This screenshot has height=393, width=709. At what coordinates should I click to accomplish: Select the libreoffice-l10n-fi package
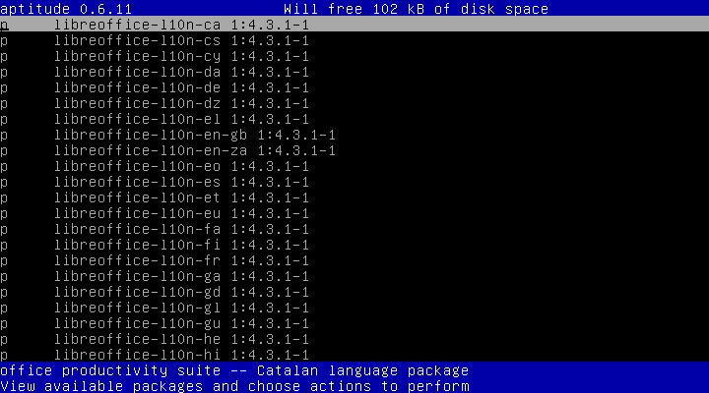pyautogui.click(x=354, y=245)
